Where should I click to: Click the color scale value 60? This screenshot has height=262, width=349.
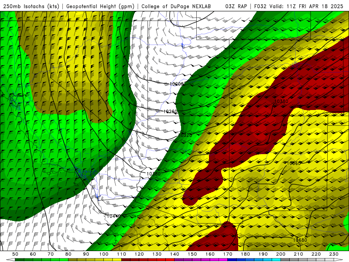[33, 254]
